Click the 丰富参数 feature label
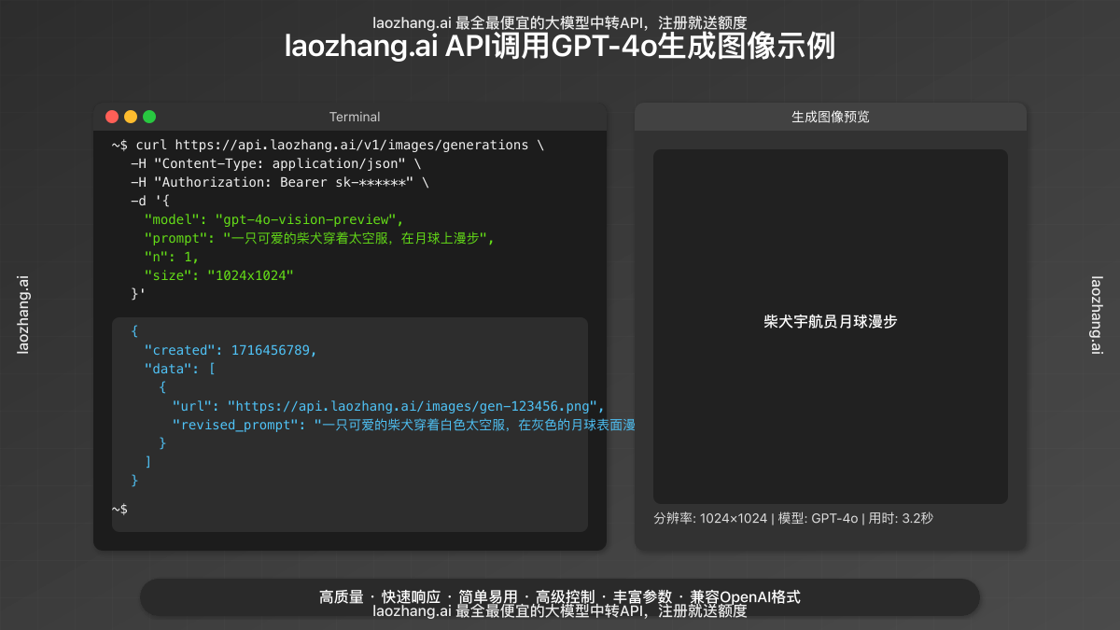The height and width of the screenshot is (630, 1120). tap(642, 597)
